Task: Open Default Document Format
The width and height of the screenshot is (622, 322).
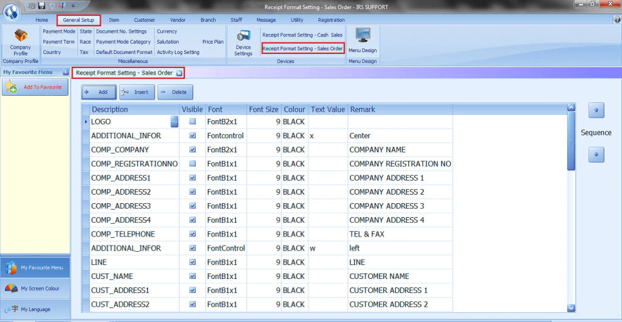Action: coord(124,52)
